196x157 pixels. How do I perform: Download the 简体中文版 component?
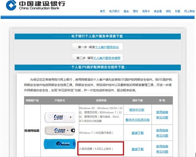click(137, 110)
